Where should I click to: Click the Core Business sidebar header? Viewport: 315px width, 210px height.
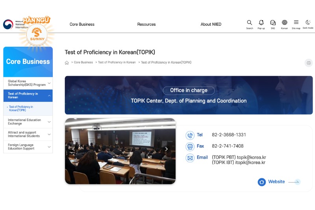point(28,62)
